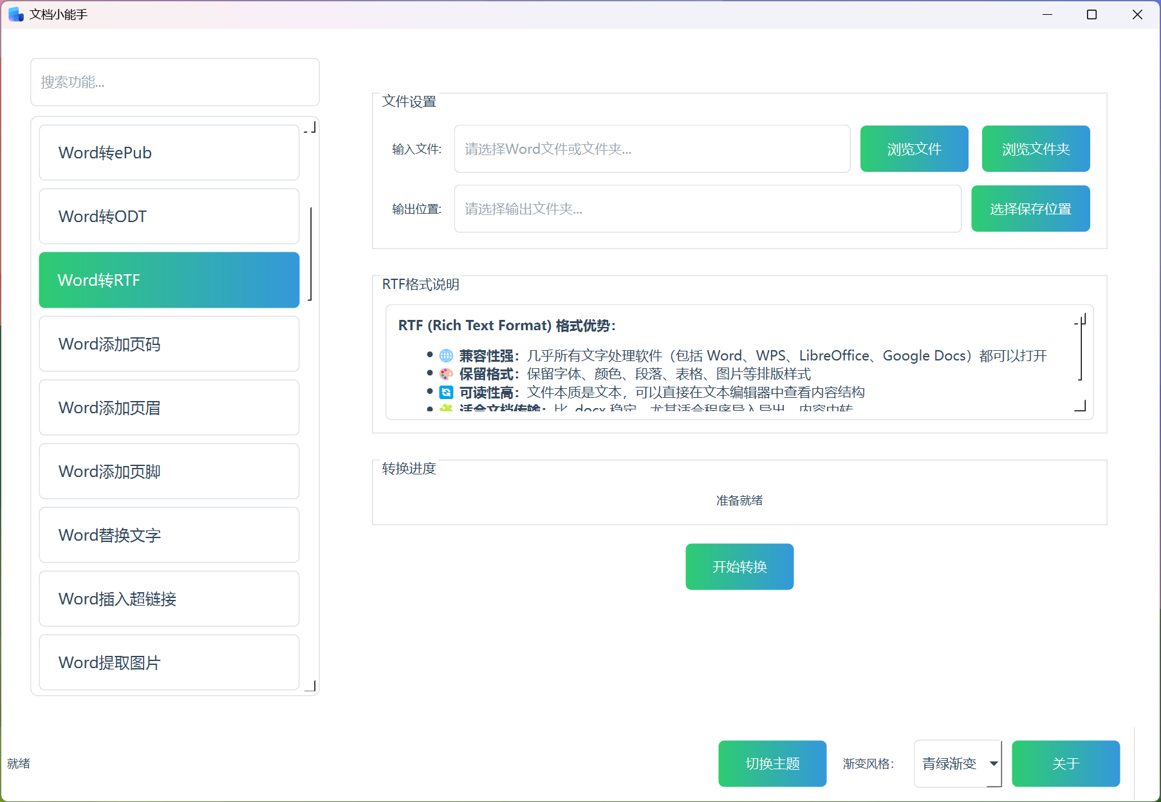Open Word提取图片 function
The image size is (1161, 802).
point(169,662)
